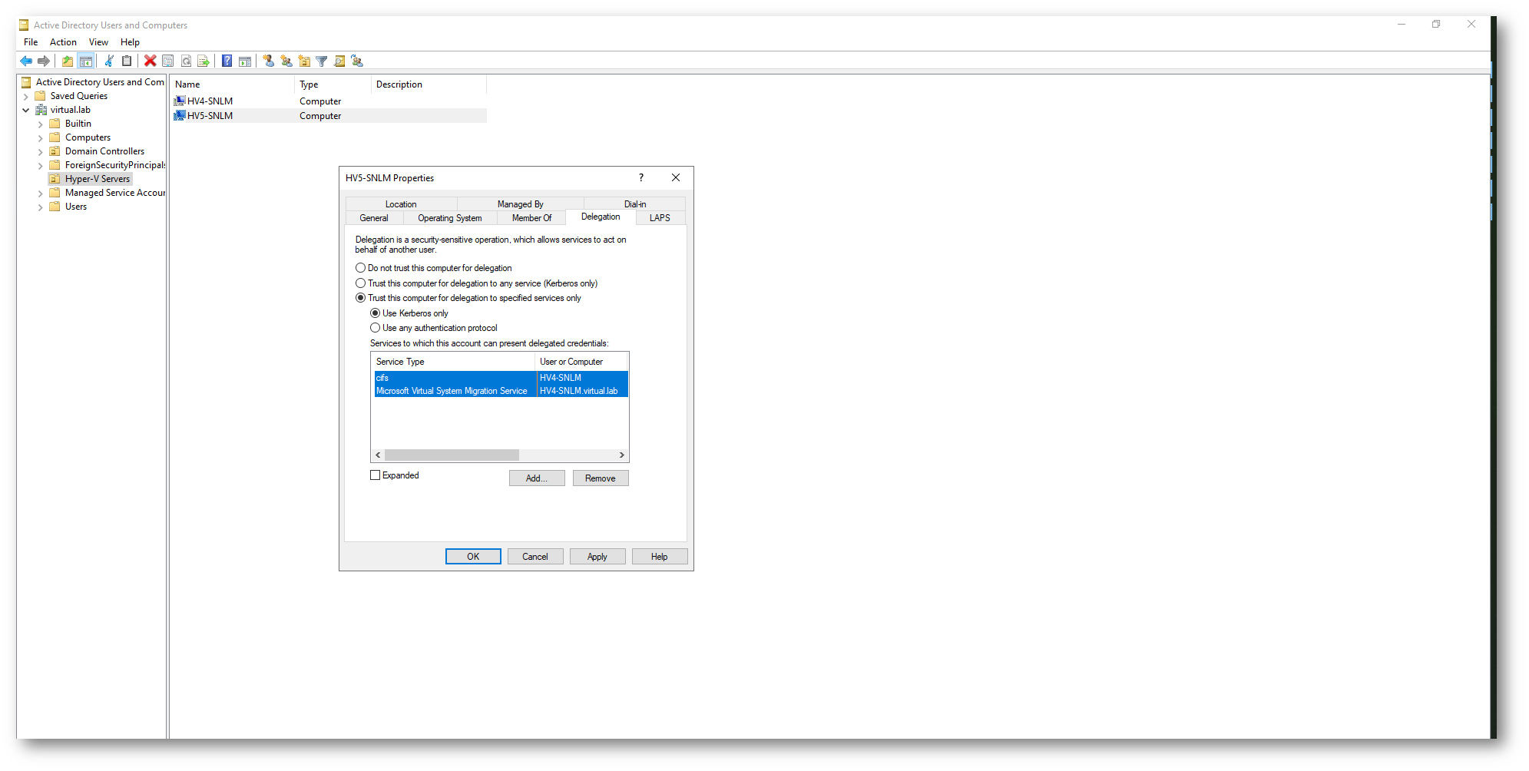Create a new organizational unit via folder-star icon
The height and width of the screenshot is (771, 1529).
(304, 61)
